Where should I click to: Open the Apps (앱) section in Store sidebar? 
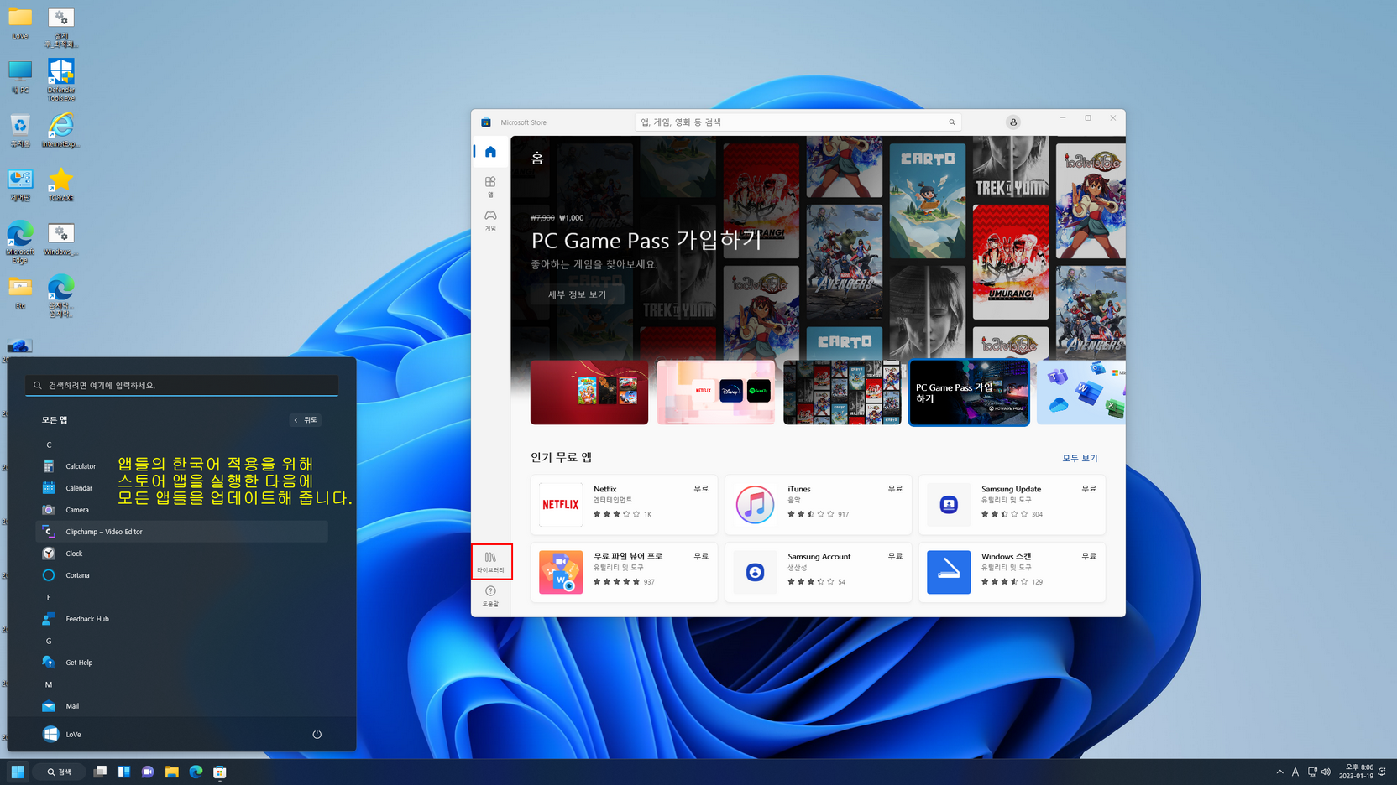click(x=490, y=186)
